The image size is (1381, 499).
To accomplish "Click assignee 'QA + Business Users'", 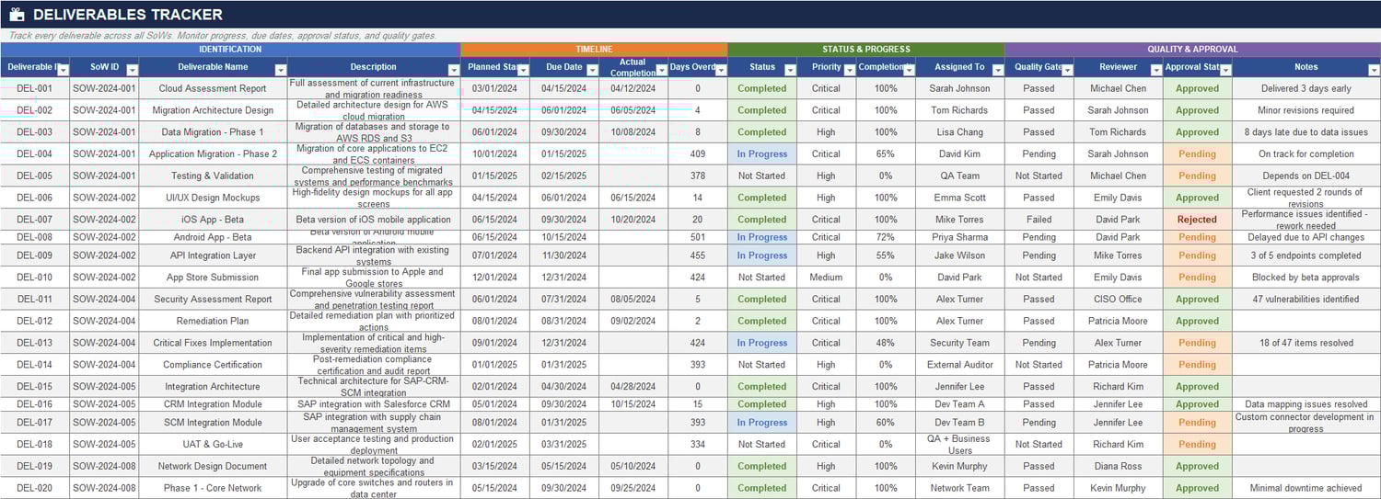I will pyautogui.click(x=959, y=445).
